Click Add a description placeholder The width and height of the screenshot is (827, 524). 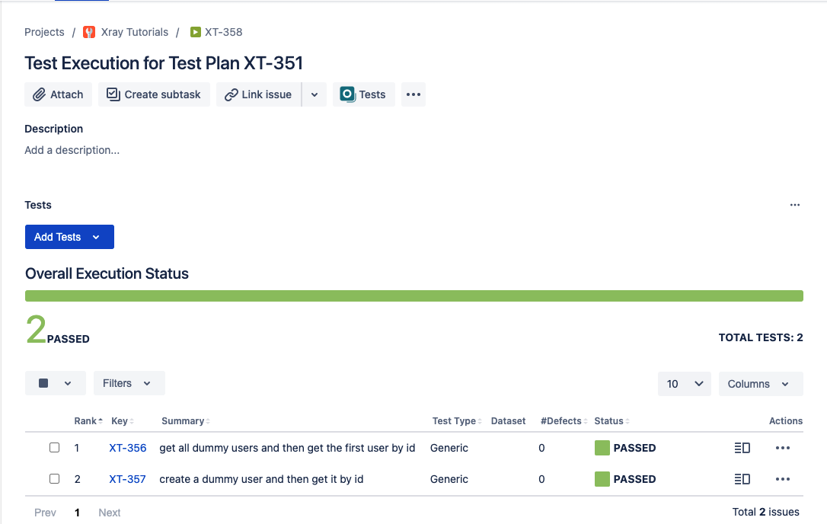click(72, 150)
